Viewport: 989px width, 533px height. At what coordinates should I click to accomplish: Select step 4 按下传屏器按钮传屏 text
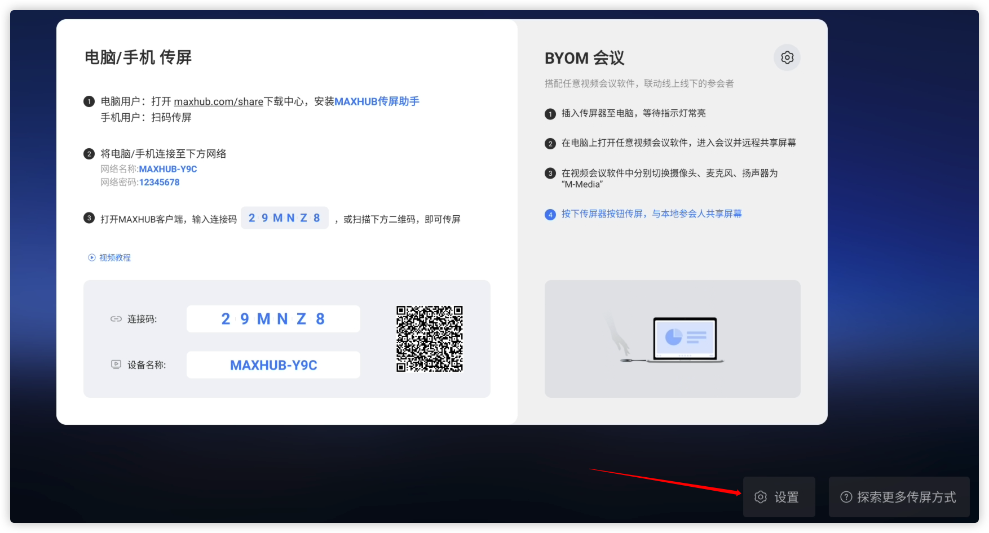tap(651, 214)
